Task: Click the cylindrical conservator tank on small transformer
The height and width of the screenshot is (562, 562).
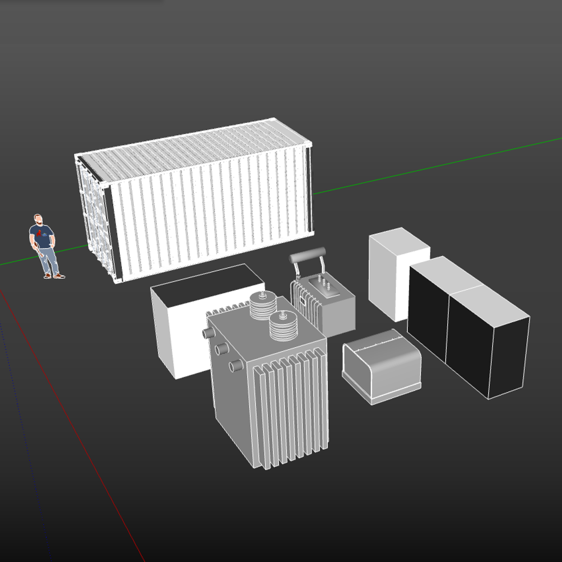Action: [308, 255]
